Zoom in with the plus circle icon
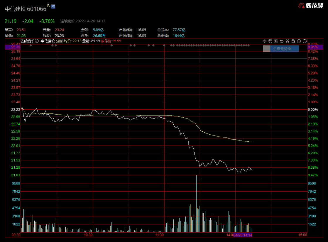 point(299,41)
